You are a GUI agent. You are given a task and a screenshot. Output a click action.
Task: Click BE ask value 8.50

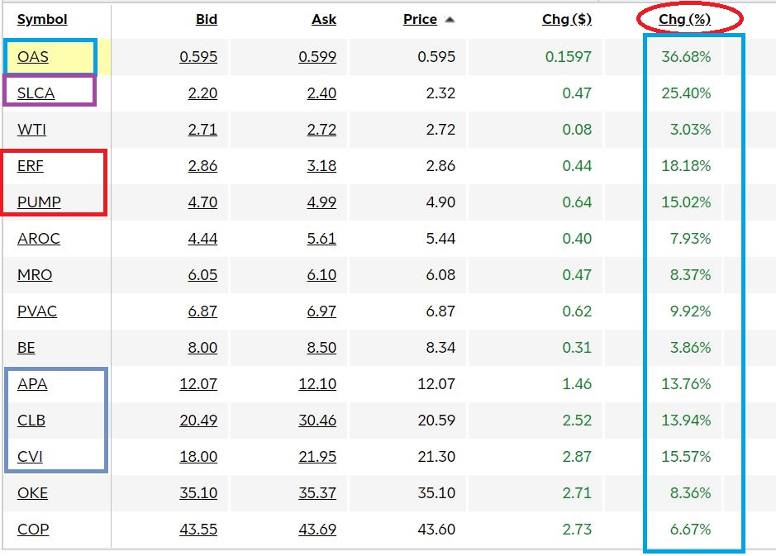[321, 347]
